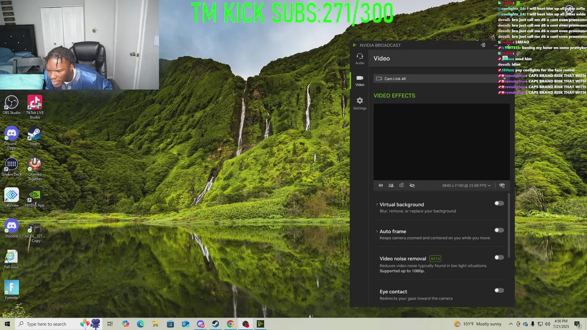Expand the Auto frame section
The image size is (587, 330).
377,231
